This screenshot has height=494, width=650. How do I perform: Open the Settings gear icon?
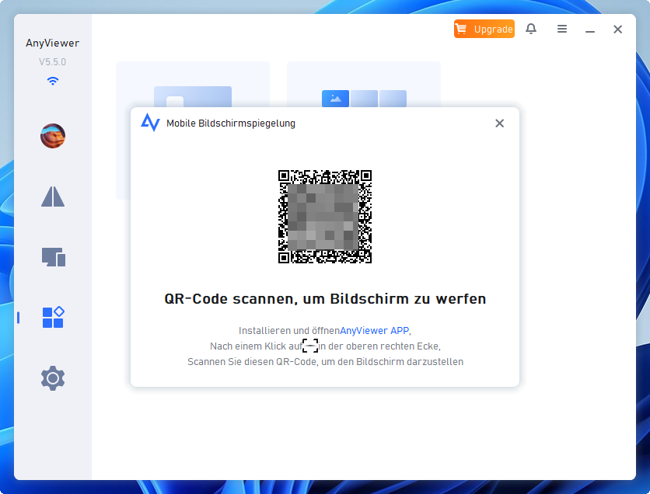click(53, 378)
